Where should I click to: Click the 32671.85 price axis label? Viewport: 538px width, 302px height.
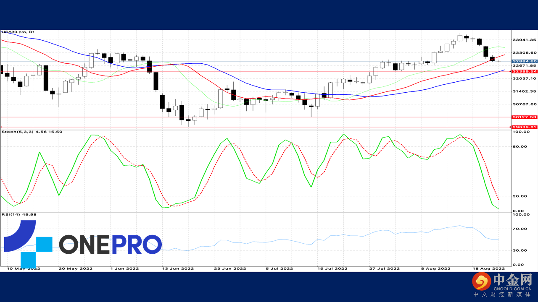pos(524,66)
